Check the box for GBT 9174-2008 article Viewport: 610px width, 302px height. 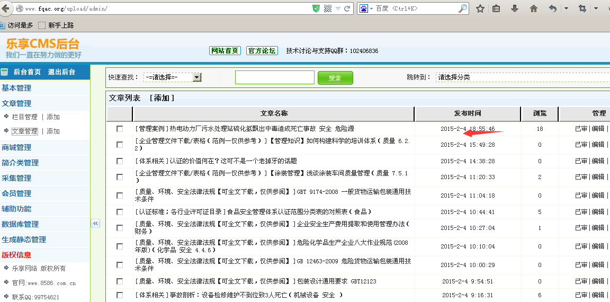(x=120, y=196)
